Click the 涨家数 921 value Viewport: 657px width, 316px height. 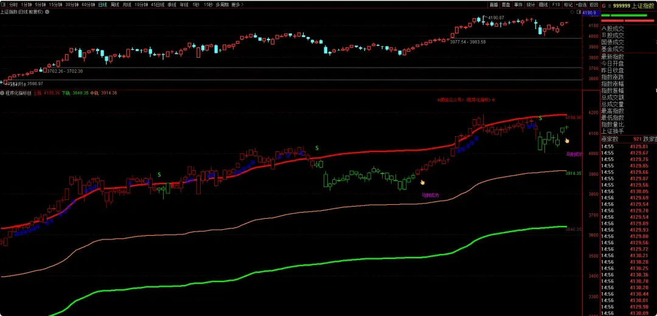coord(638,139)
